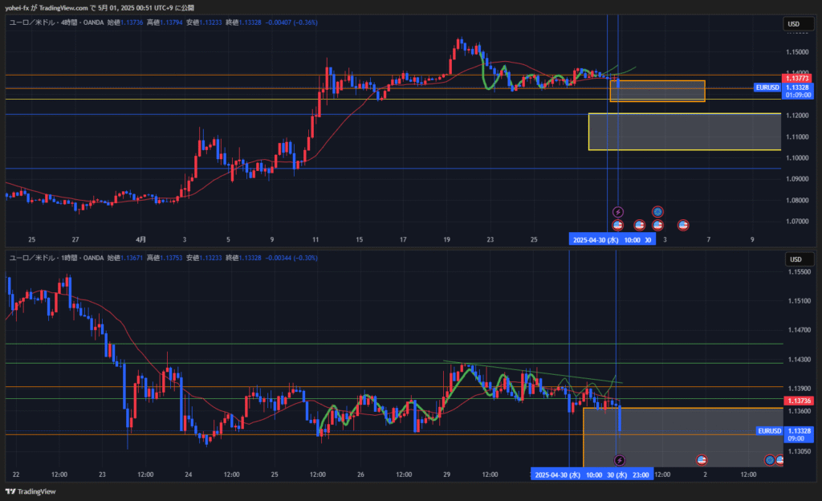Click the EURUSD price label on the 1-hour chart
The width and height of the screenshot is (822, 501).
[x=768, y=431]
